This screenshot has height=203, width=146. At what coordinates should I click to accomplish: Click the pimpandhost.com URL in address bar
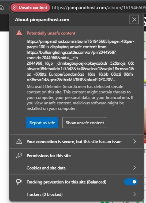tap(99, 8)
